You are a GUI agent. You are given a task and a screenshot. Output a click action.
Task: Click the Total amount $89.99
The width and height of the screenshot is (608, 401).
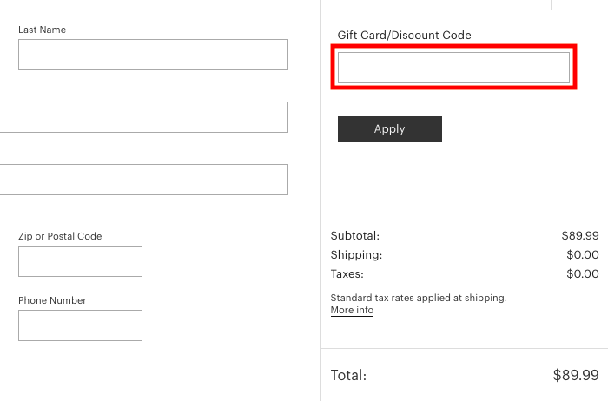click(x=576, y=375)
